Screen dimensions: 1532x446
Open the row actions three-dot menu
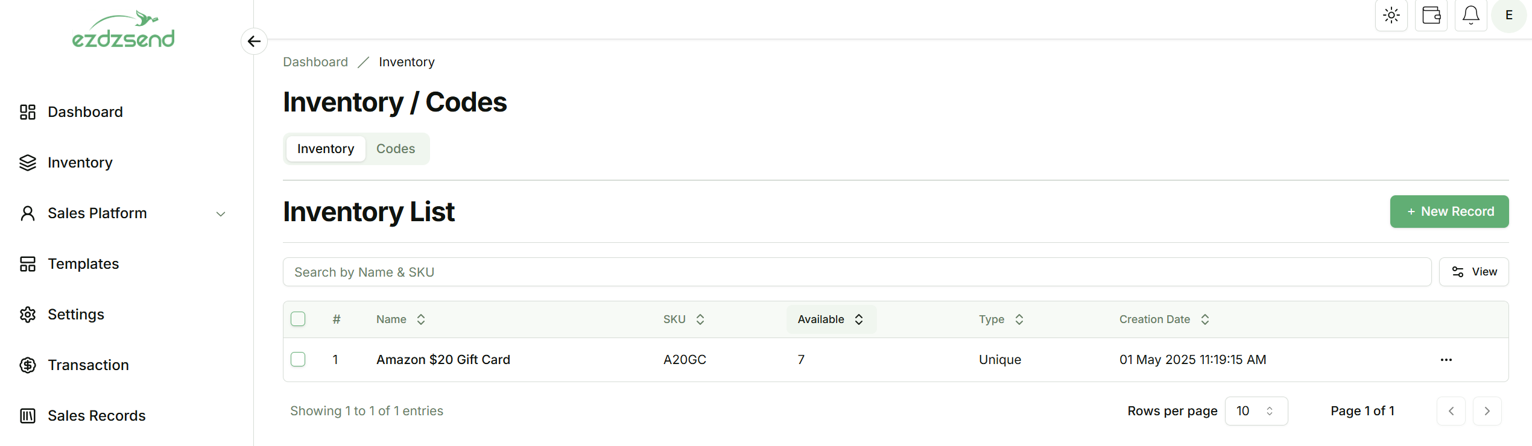coord(1446,360)
